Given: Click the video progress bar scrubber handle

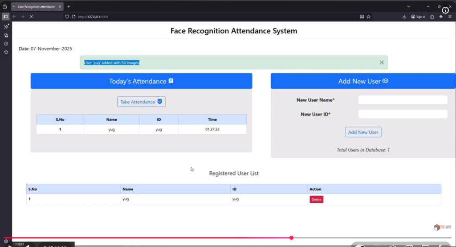Looking at the screenshot, I should pos(291,238).
